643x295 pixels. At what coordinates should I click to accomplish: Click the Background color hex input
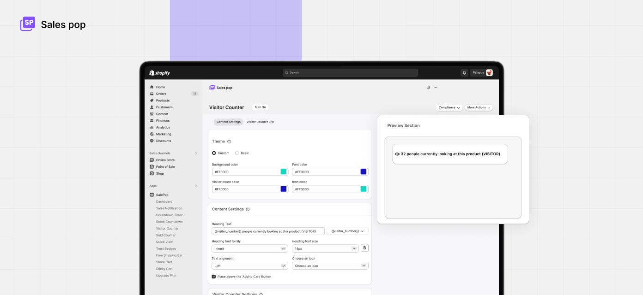tap(250, 171)
